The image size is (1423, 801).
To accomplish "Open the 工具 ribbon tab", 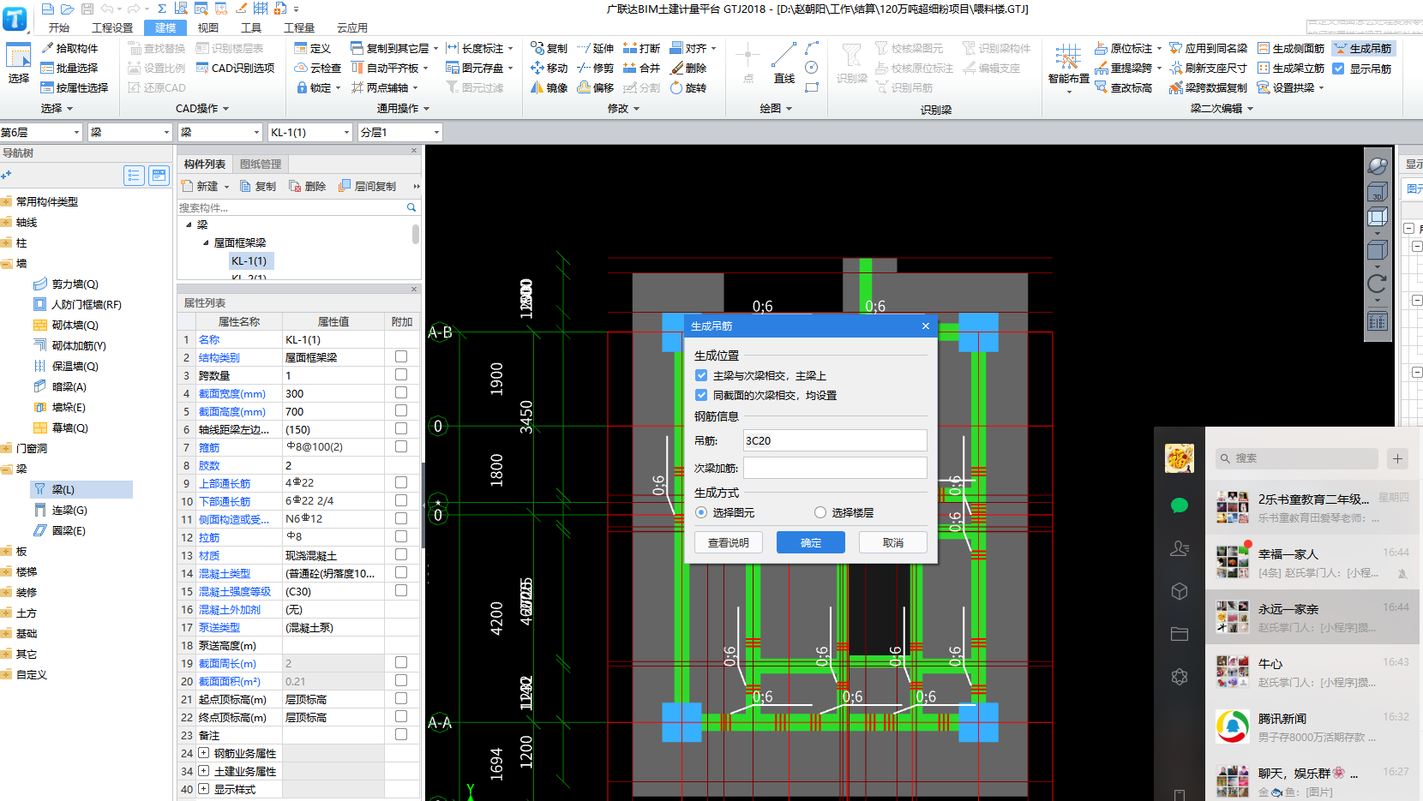I will [251, 27].
